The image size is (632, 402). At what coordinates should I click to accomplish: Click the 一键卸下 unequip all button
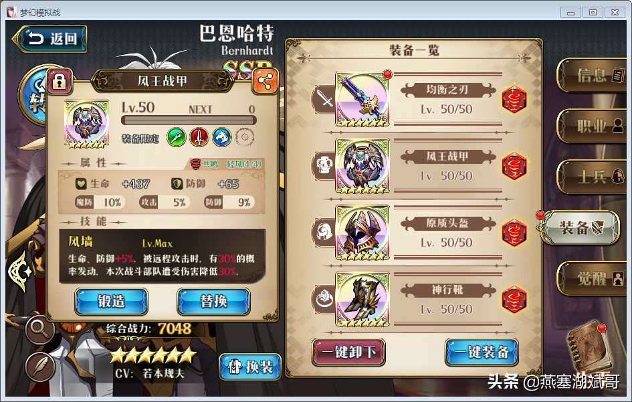tap(348, 352)
